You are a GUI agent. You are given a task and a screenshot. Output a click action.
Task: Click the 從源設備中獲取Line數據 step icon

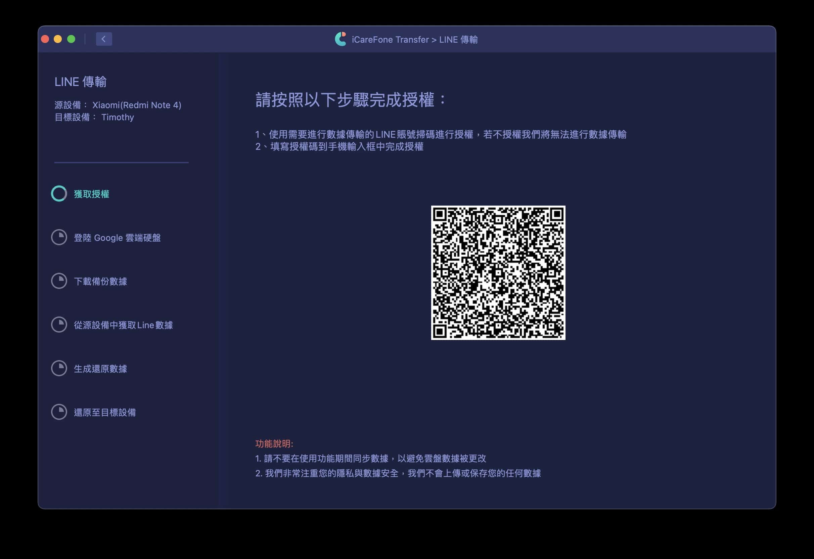pyautogui.click(x=59, y=325)
